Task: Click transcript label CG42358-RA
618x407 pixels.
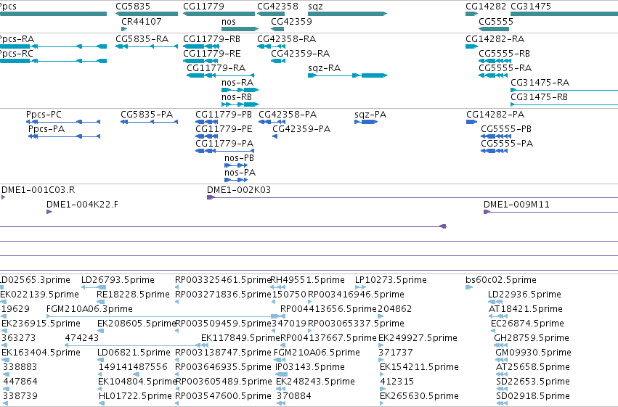Action: pyautogui.click(x=287, y=39)
